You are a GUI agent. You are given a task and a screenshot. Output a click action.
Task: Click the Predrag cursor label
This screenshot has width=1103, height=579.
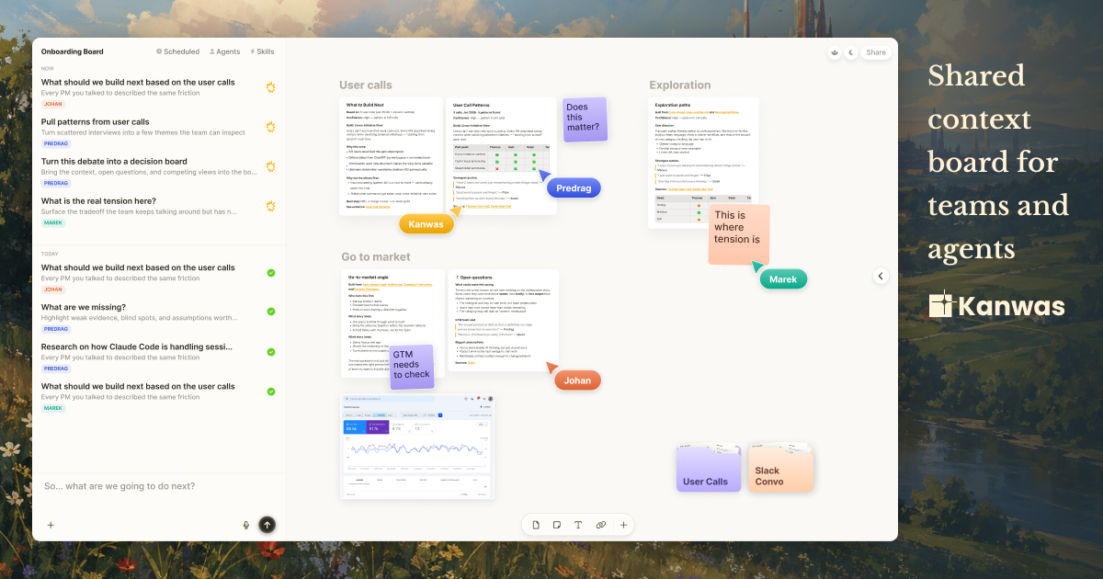574,187
